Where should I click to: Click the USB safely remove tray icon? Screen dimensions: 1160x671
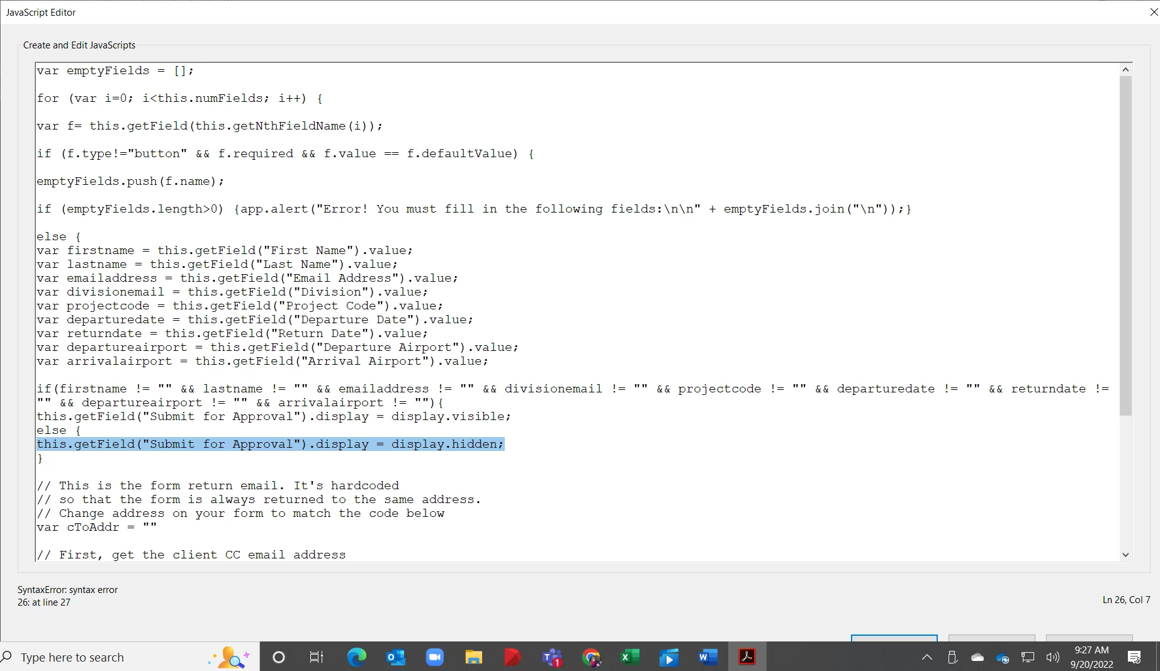coord(952,657)
